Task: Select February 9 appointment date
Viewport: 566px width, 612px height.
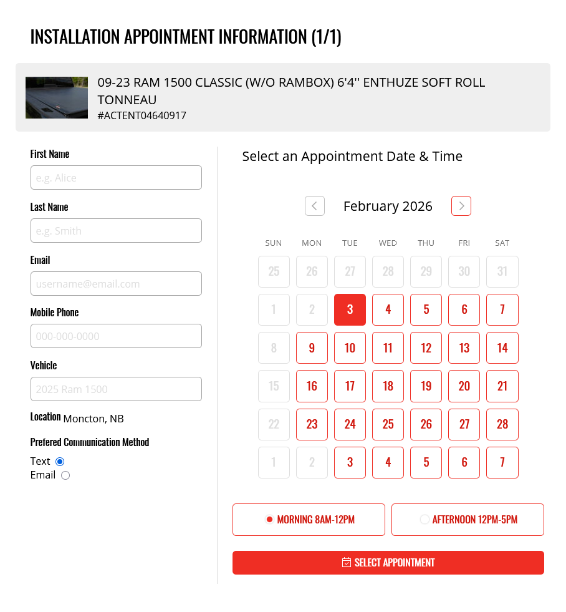Action: click(x=312, y=348)
